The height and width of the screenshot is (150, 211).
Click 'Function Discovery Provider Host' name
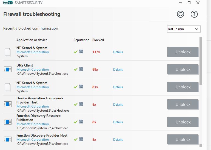[42, 135]
